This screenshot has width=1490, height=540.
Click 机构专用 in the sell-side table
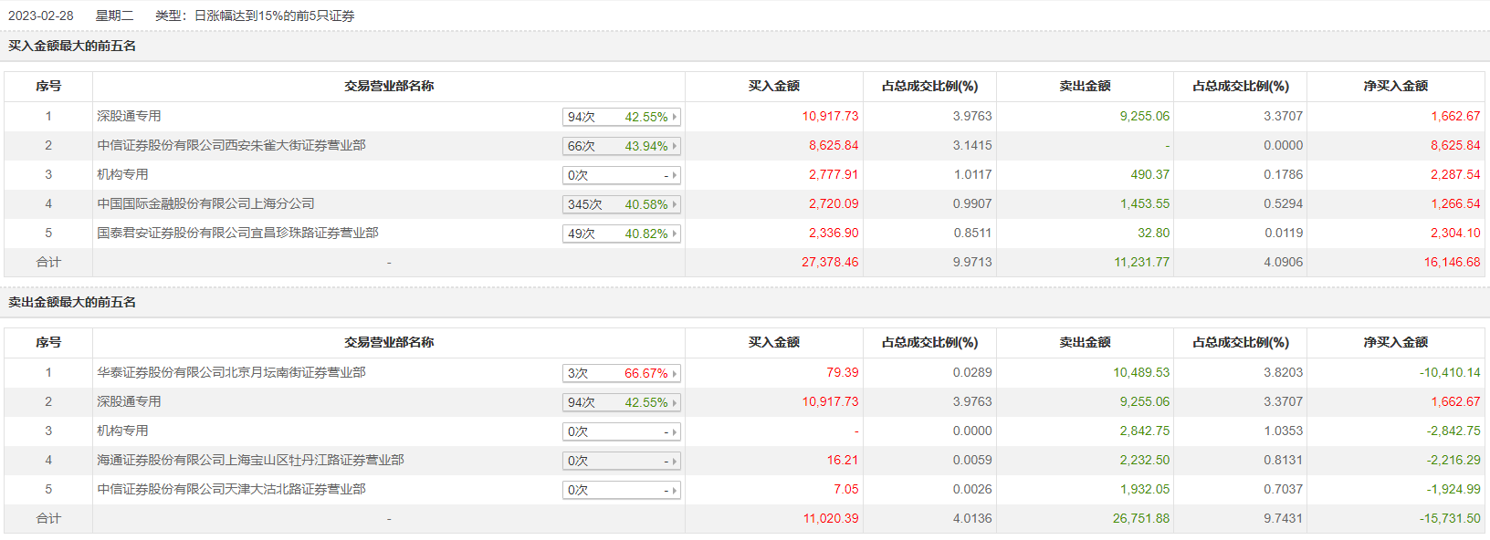[x=122, y=431]
